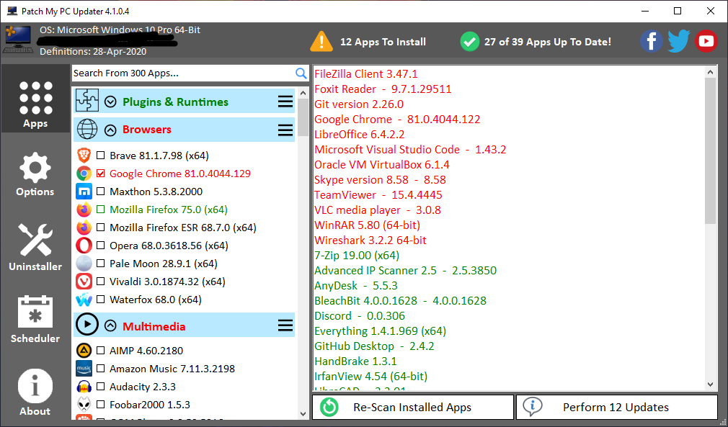The width and height of the screenshot is (728, 427).
Task: Select 7-Zip 19.00 (x64) entry
Action: point(357,256)
